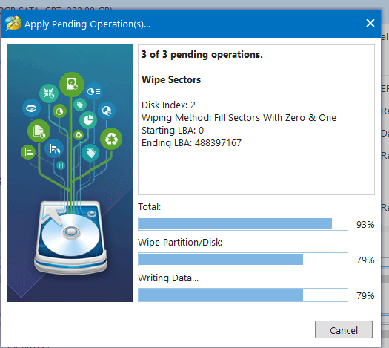Click the teal pie chart icon
The height and width of the screenshot is (348, 389).
[x=88, y=120]
